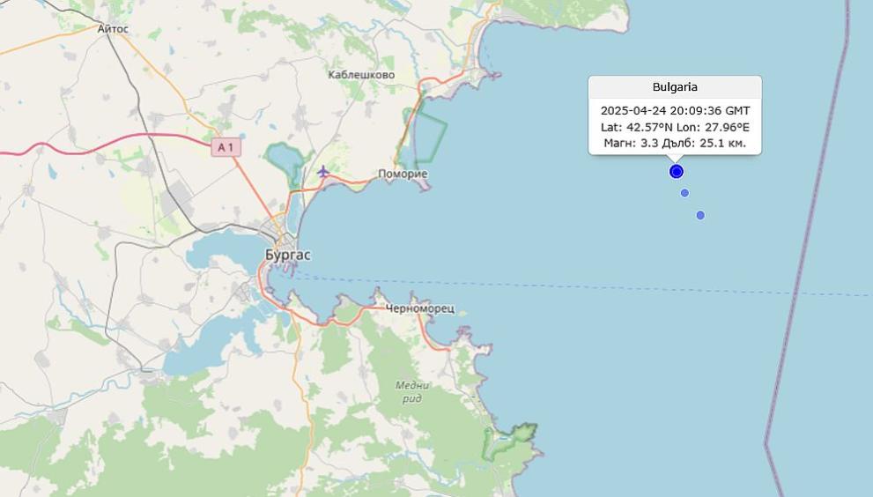Select the middle small blue earthquake dot
The height and width of the screenshot is (497, 873).
click(684, 193)
